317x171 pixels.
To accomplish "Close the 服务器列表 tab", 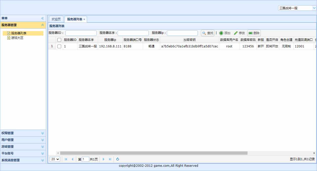I will pyautogui.click(x=84, y=19).
